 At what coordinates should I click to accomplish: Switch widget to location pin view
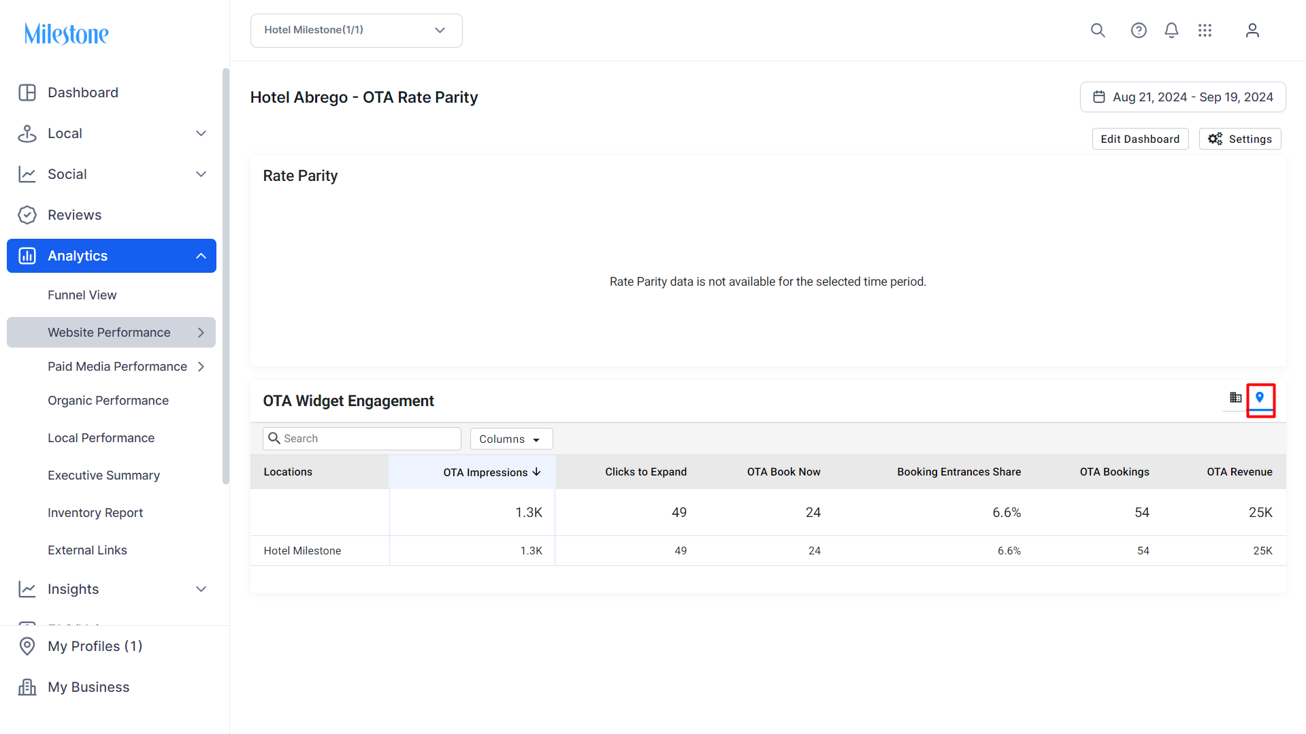1260,397
